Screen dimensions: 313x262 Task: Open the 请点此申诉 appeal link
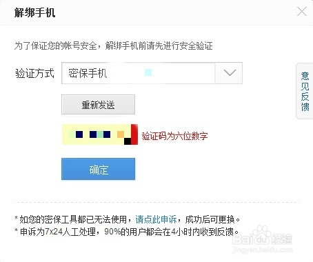[156, 219]
